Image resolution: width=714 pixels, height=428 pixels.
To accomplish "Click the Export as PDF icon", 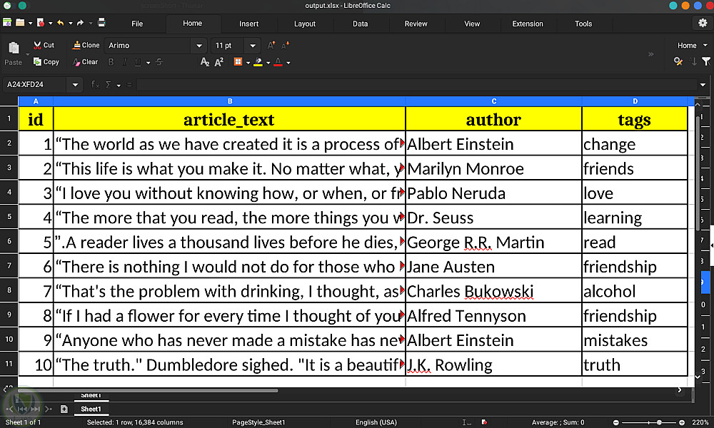I will click(x=41, y=22).
